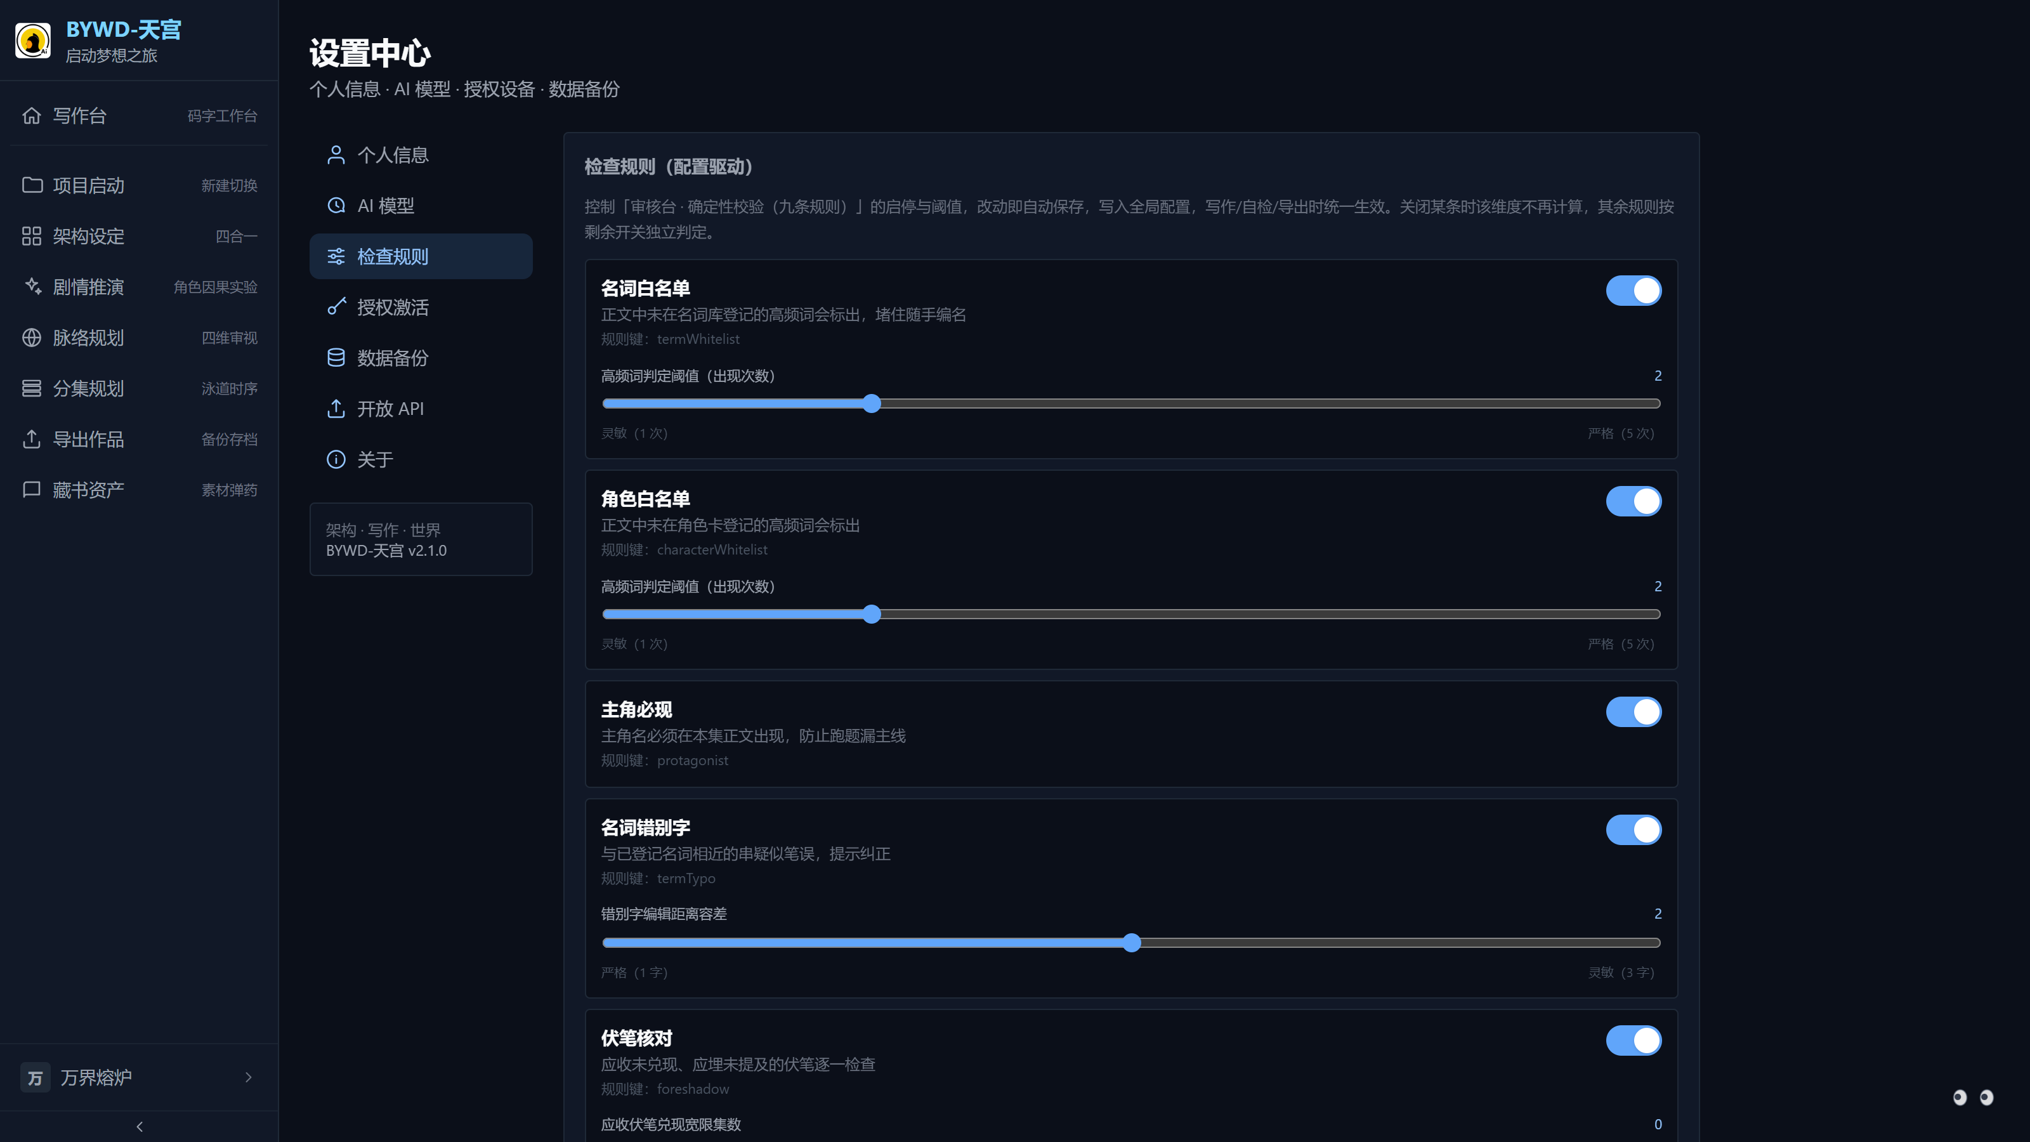Screen dimensions: 2030x1142
Task: Go to the 关于 settings page
Action: (421, 459)
